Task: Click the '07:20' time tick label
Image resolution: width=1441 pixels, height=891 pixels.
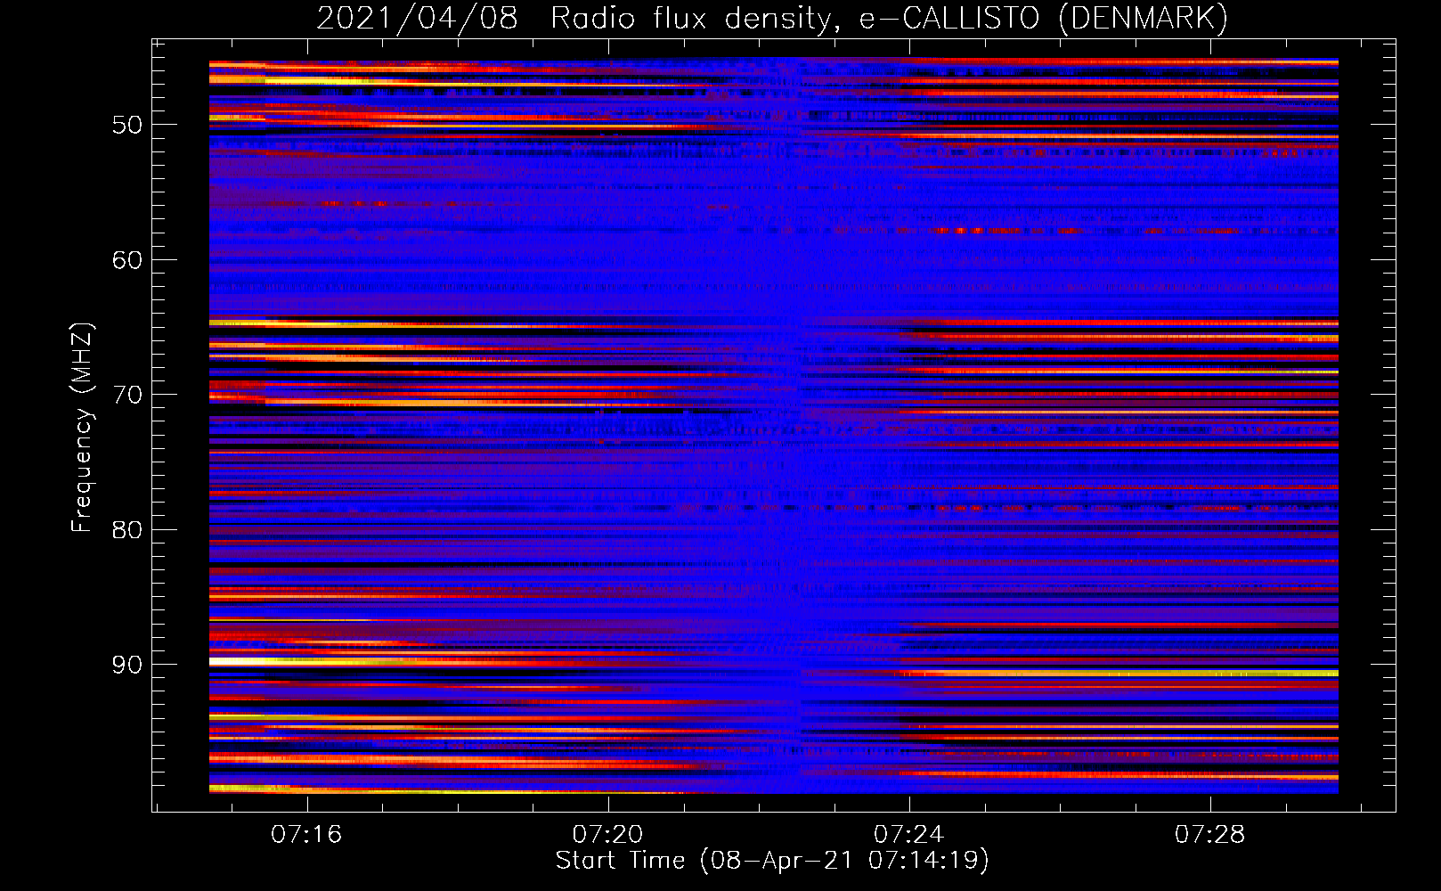Action: click(x=607, y=835)
